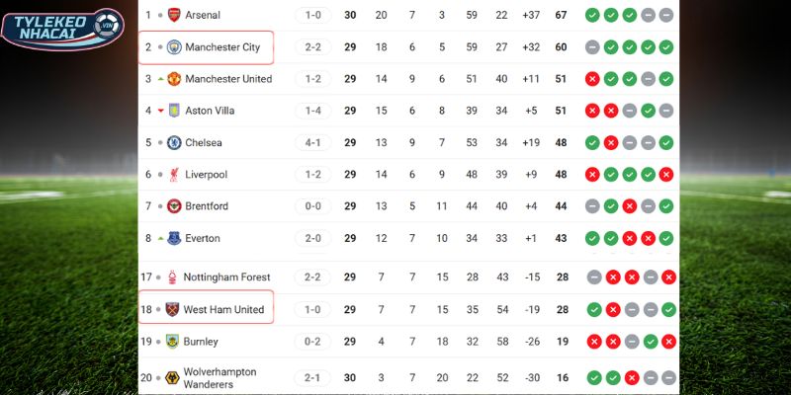
Task: Click Arsenal's first green win form icon
Action: 592,15
